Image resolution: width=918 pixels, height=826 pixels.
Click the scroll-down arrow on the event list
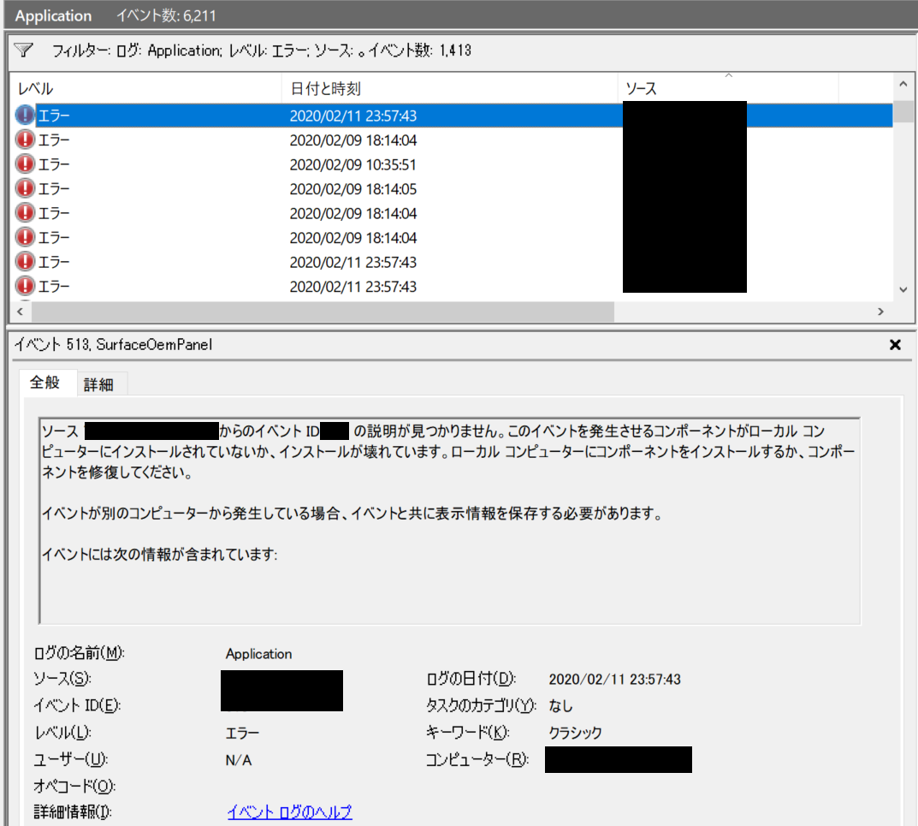(x=903, y=289)
